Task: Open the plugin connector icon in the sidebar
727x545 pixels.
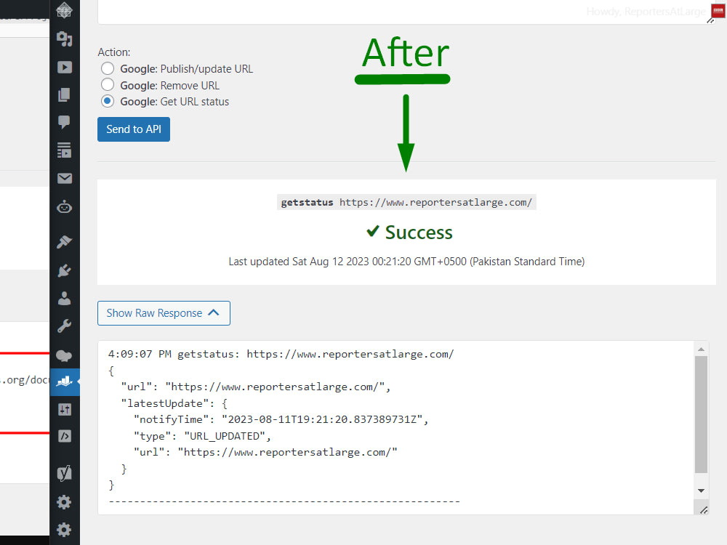Action: tap(64, 270)
